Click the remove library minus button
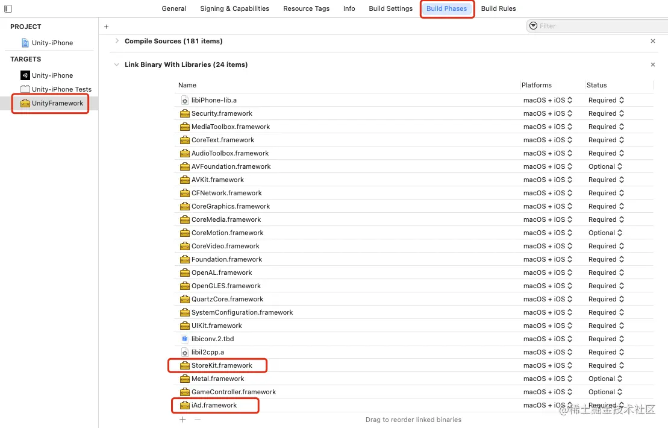This screenshot has height=428, width=668. (x=198, y=420)
